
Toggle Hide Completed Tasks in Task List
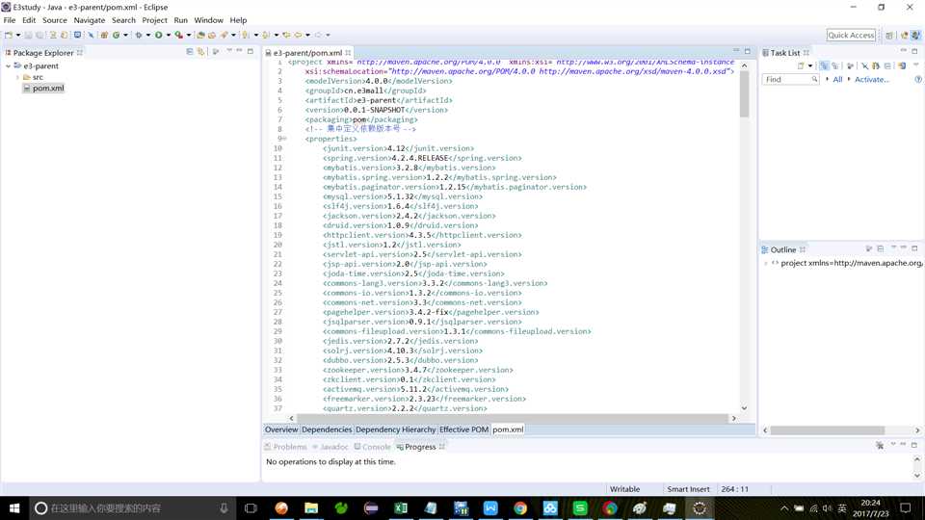[865, 65]
